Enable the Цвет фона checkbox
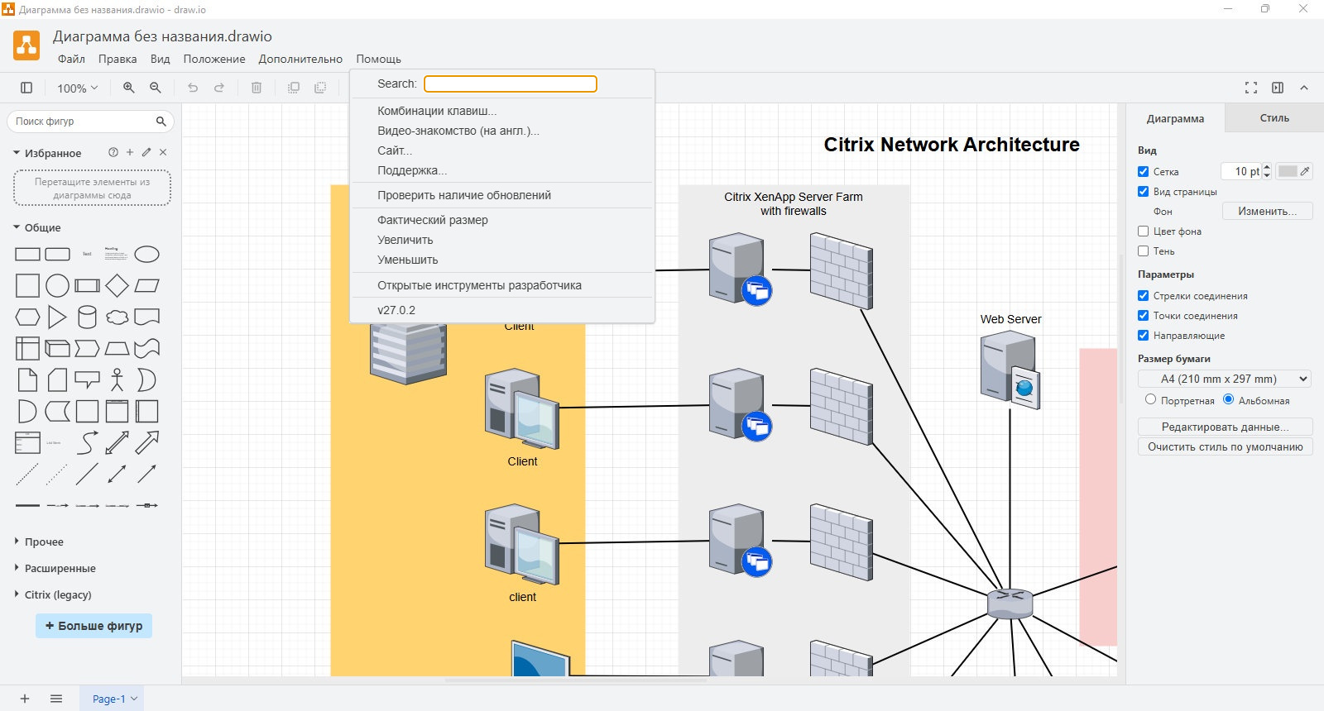 click(1143, 231)
